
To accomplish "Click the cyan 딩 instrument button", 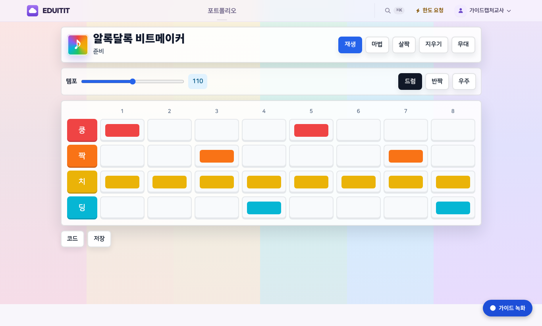I will 82,208.
